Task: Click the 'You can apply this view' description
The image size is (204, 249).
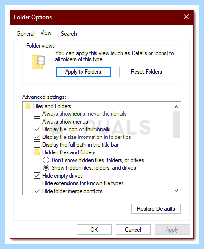Action: click(114, 56)
